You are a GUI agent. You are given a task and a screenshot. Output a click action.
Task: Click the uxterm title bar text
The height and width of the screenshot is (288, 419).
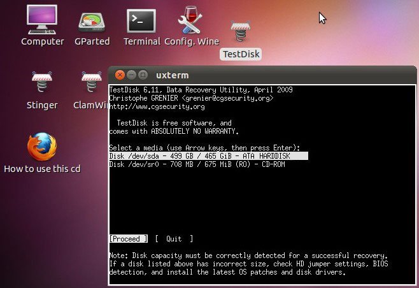pos(173,75)
